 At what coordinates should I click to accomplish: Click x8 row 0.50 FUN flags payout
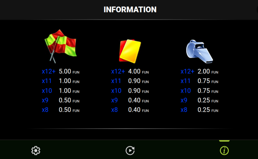point(69,110)
